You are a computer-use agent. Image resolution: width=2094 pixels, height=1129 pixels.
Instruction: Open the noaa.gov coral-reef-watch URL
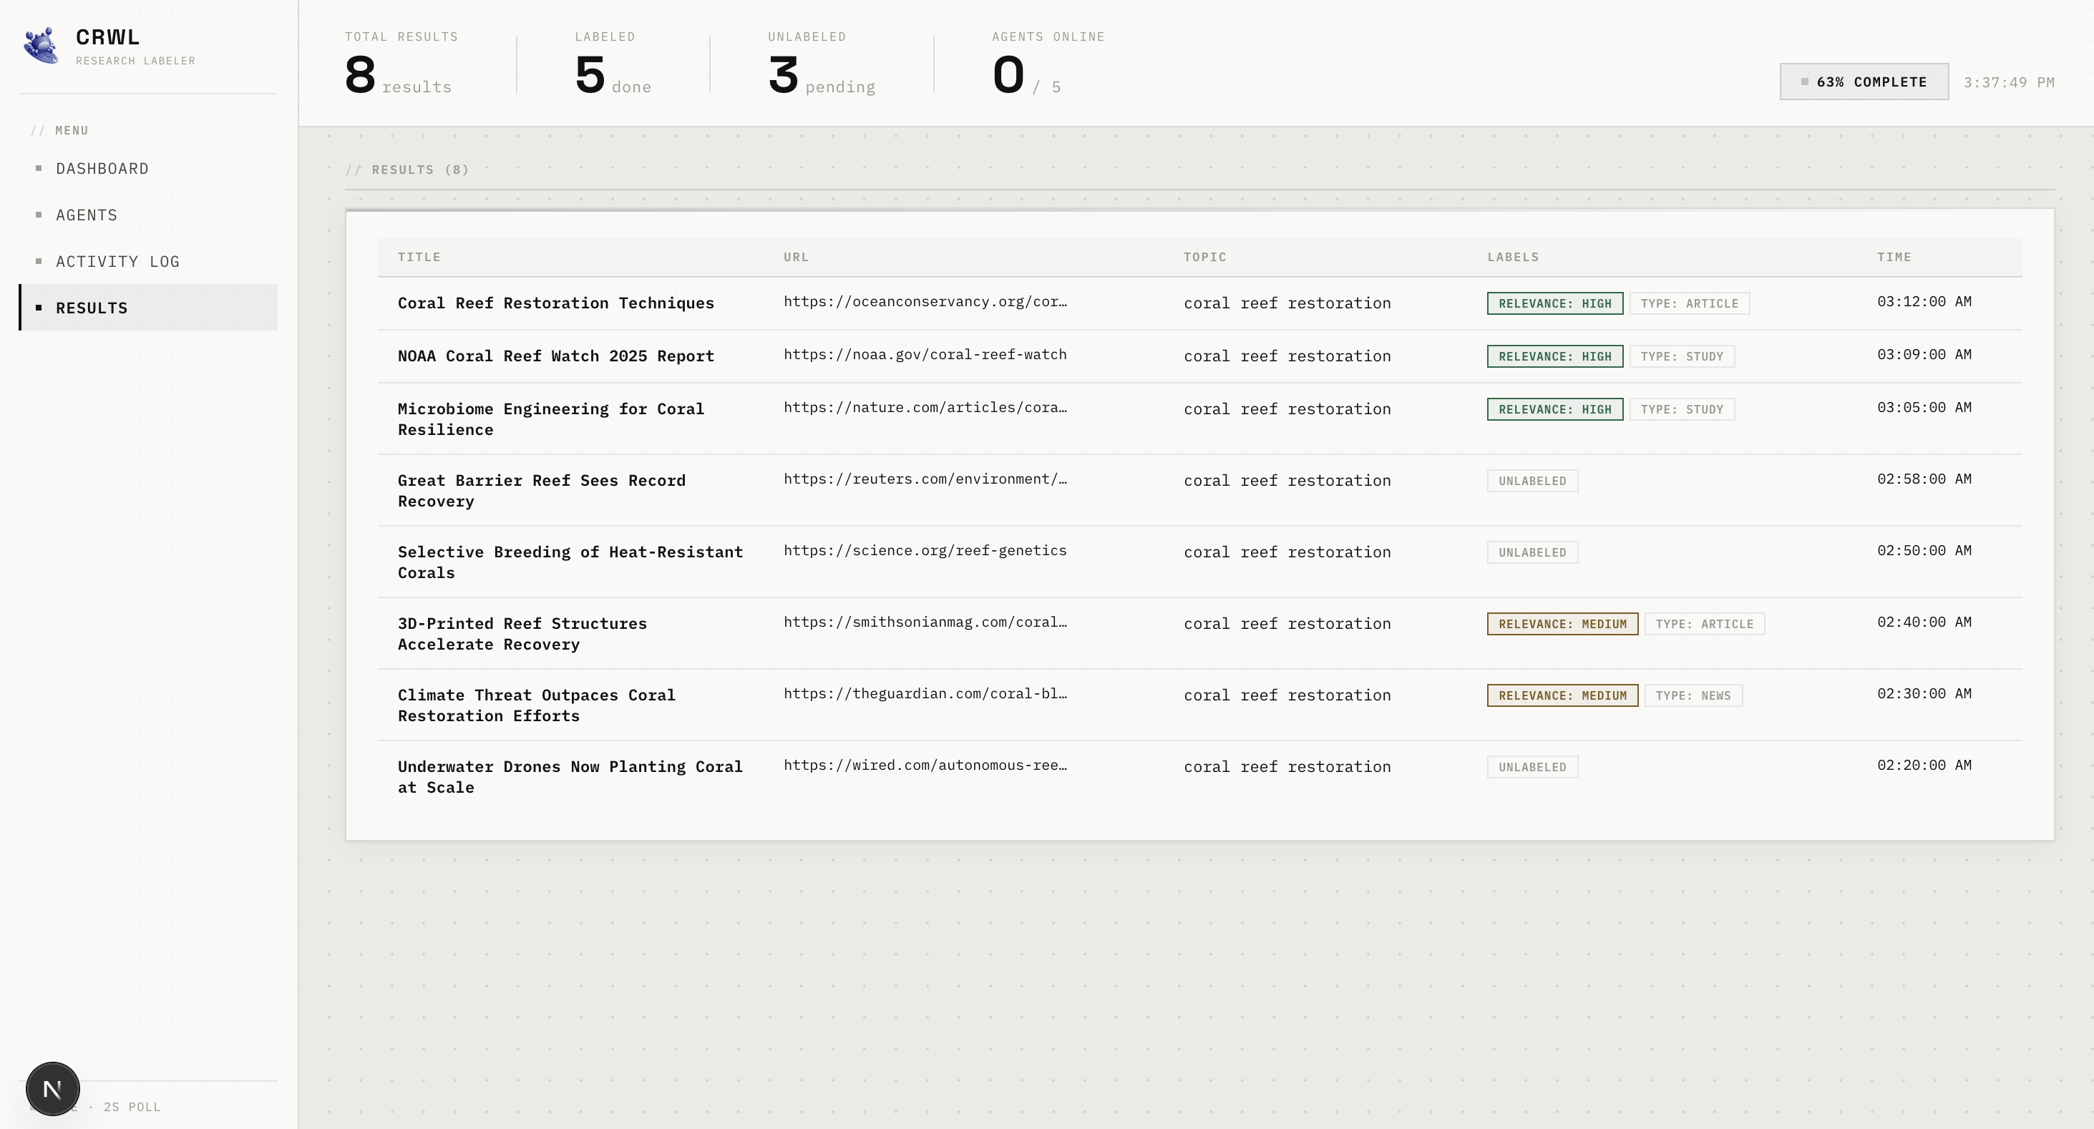924,354
